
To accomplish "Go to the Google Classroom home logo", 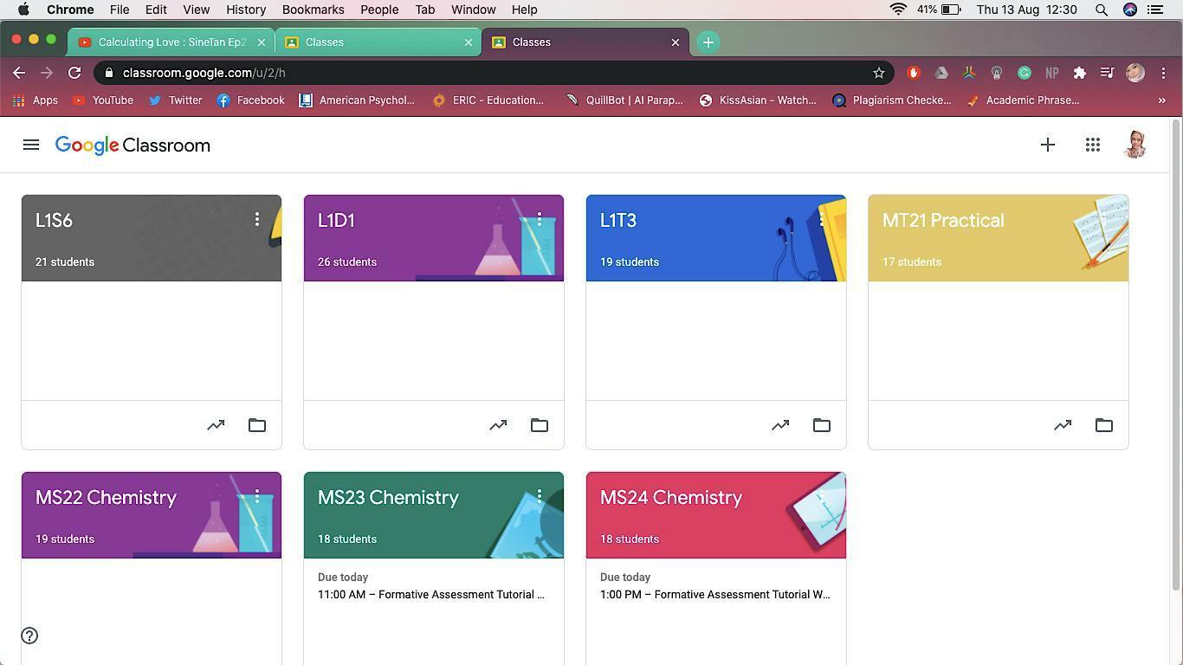I will coord(133,145).
